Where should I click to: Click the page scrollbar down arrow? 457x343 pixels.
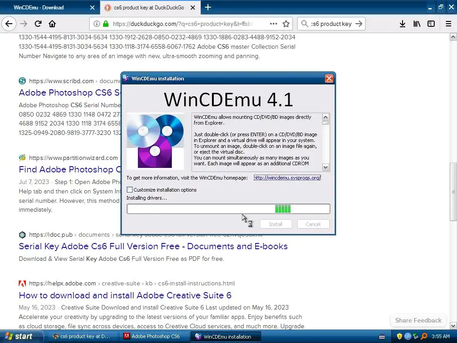(453, 326)
